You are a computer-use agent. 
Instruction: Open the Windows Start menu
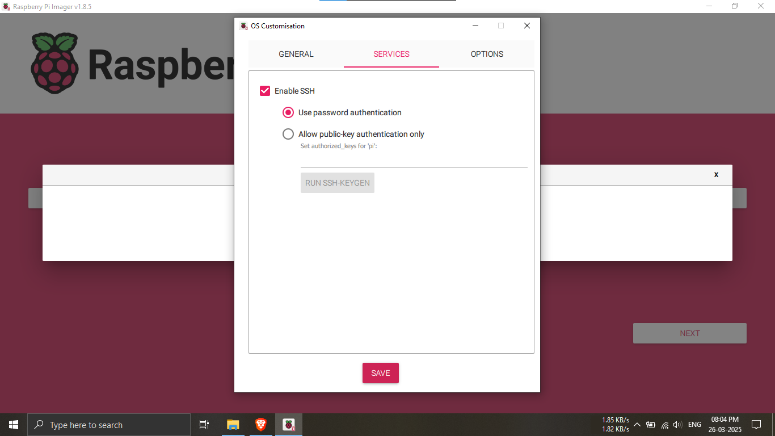click(x=14, y=425)
